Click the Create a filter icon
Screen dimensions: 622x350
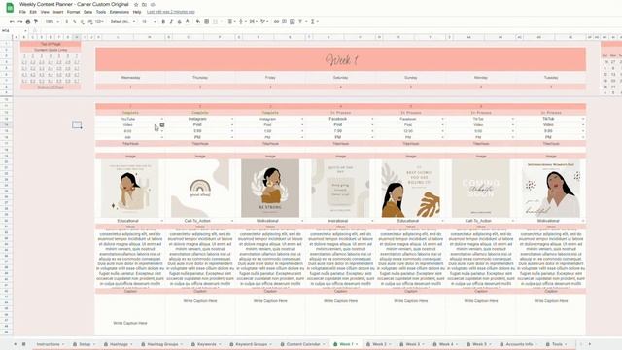coord(300,21)
